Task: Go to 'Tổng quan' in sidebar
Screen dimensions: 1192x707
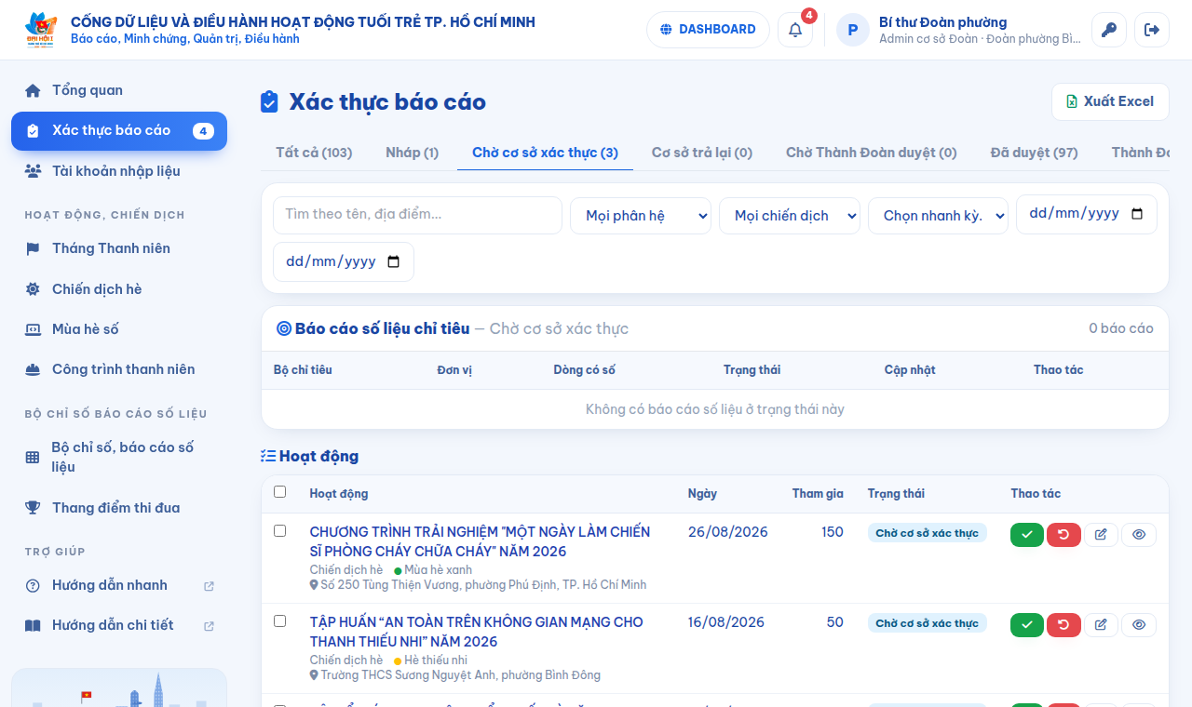Action: point(119,90)
